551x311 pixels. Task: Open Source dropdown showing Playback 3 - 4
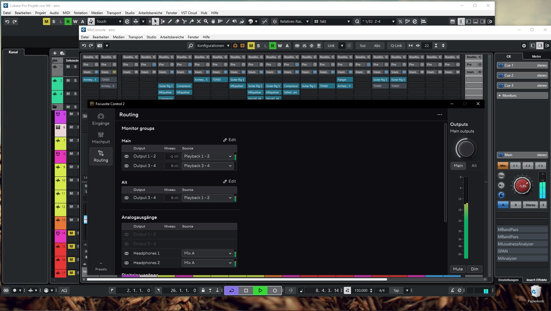(207, 166)
